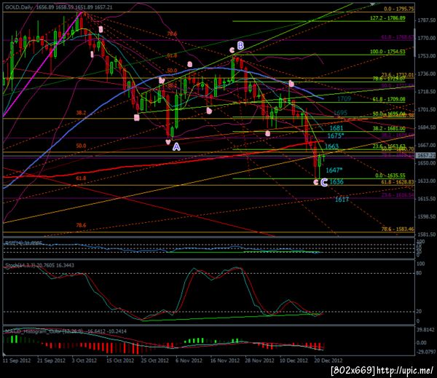Screen dimensions: 437x378
Task: Click the 1633.00 price axis value
Action: (426, 181)
